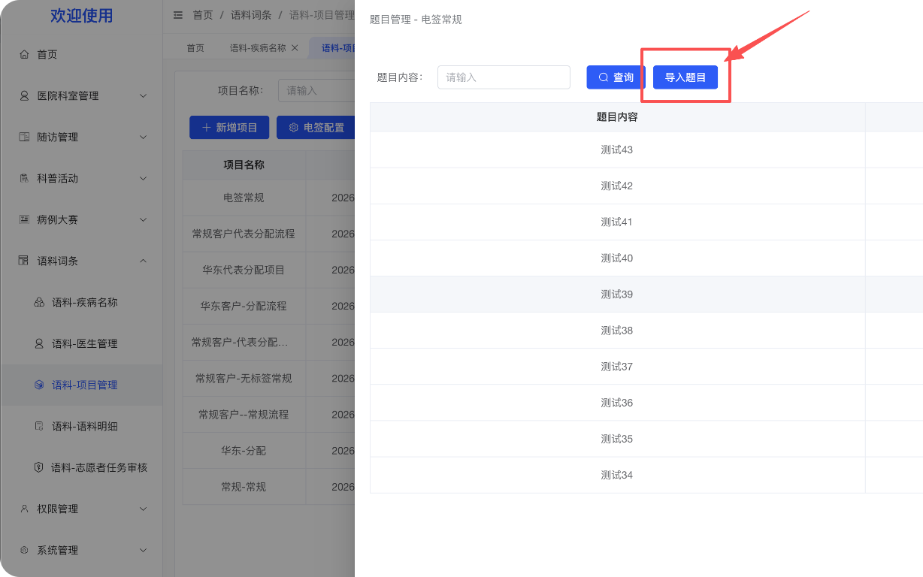
Task: Focus the 题目内容 input field
Action: click(x=504, y=77)
